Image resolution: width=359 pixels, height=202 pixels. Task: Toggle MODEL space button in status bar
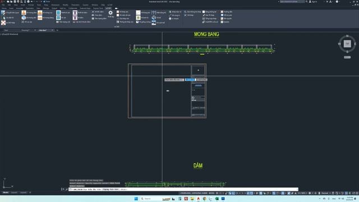[211, 193]
